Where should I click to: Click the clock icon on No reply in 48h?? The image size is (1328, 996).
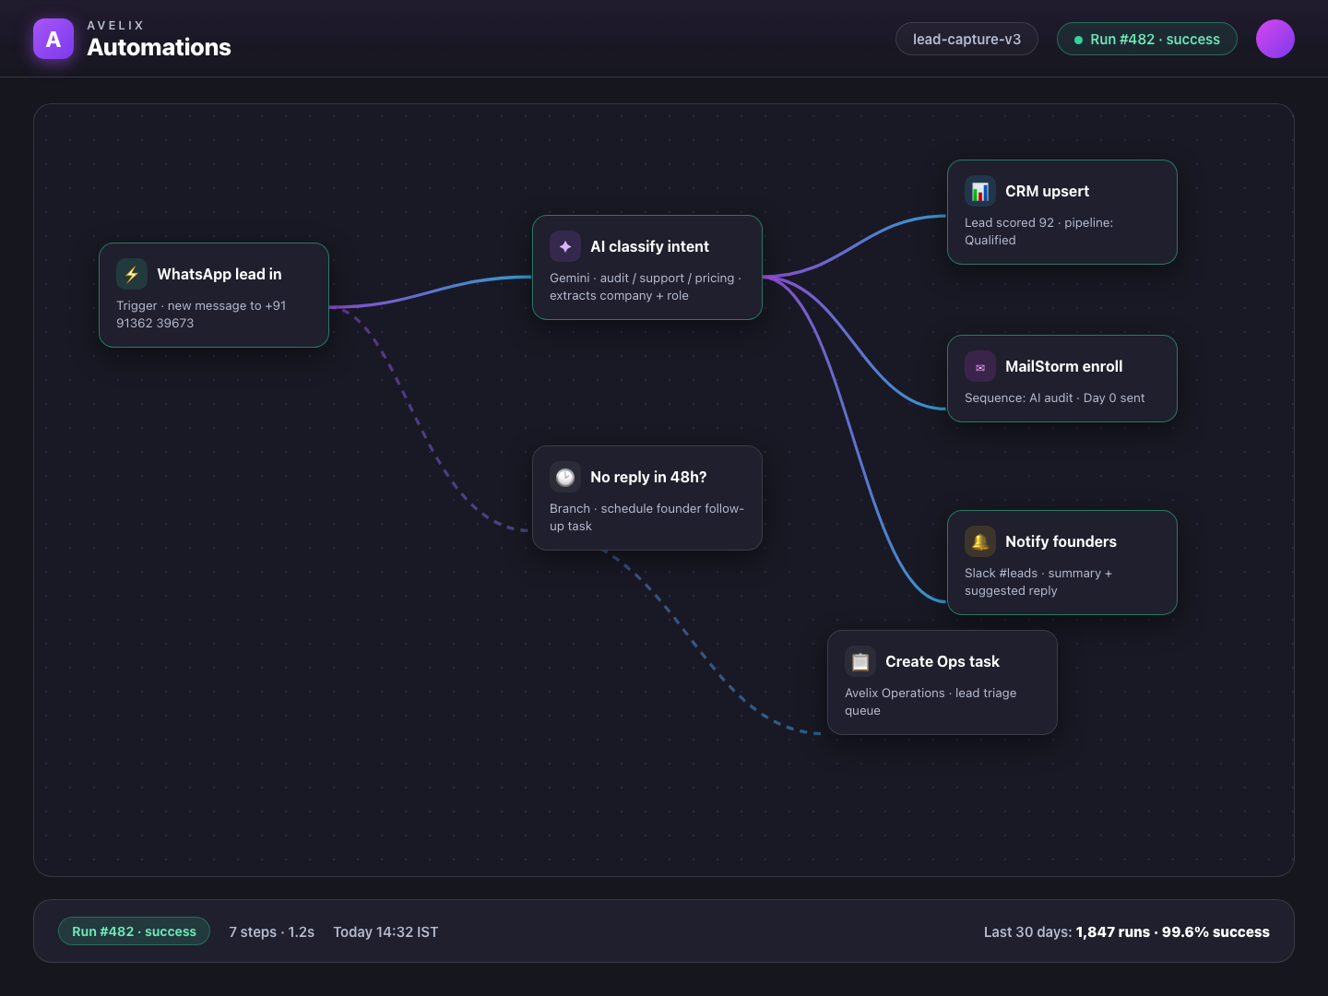point(565,477)
